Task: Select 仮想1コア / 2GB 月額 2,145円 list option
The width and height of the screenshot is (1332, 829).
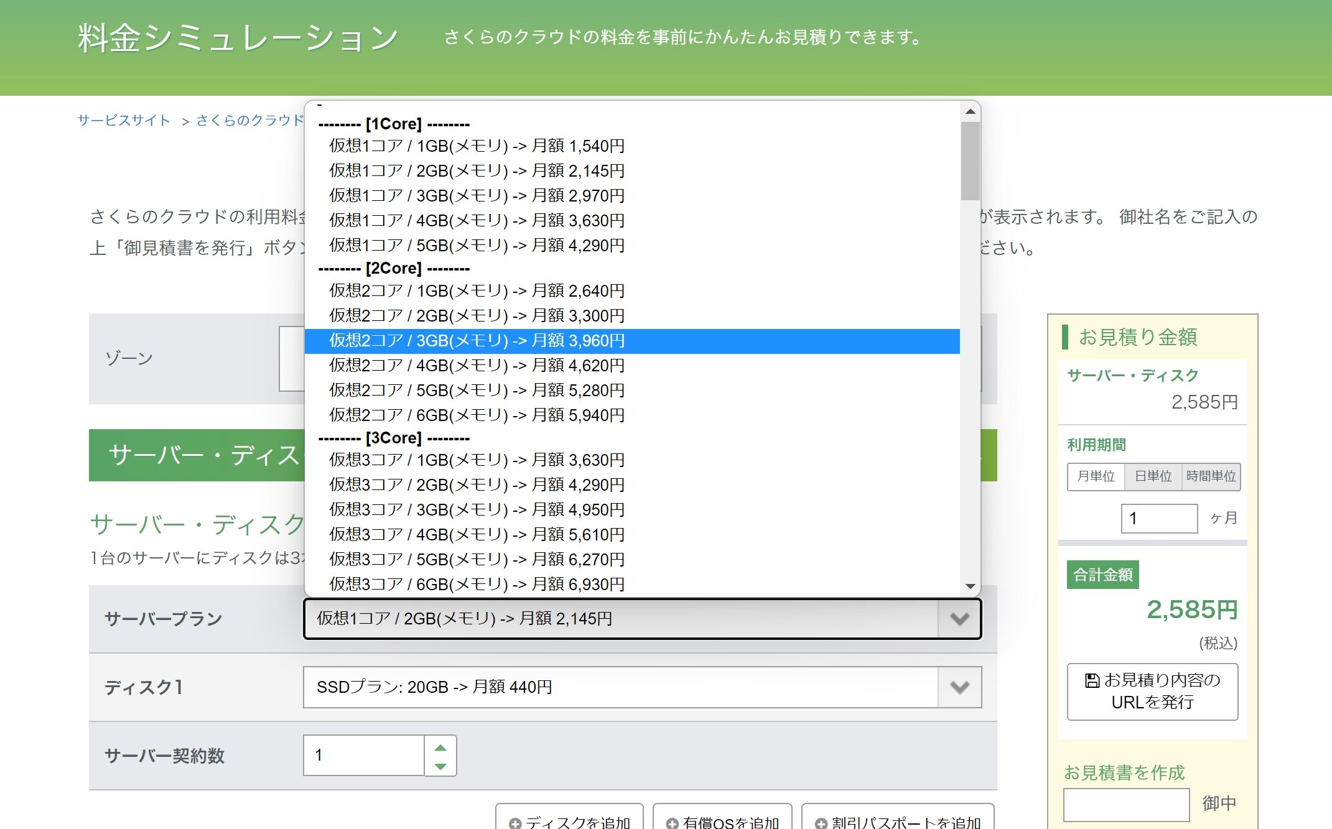Action: click(632, 171)
